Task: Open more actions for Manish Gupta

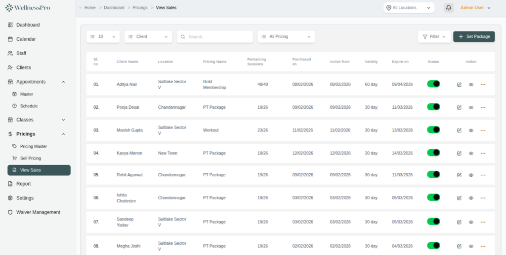Action: (x=483, y=130)
